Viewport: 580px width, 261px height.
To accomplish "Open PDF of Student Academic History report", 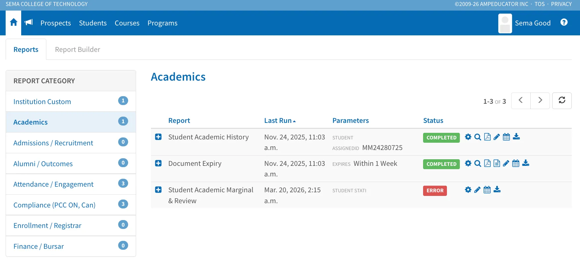I will click(487, 137).
